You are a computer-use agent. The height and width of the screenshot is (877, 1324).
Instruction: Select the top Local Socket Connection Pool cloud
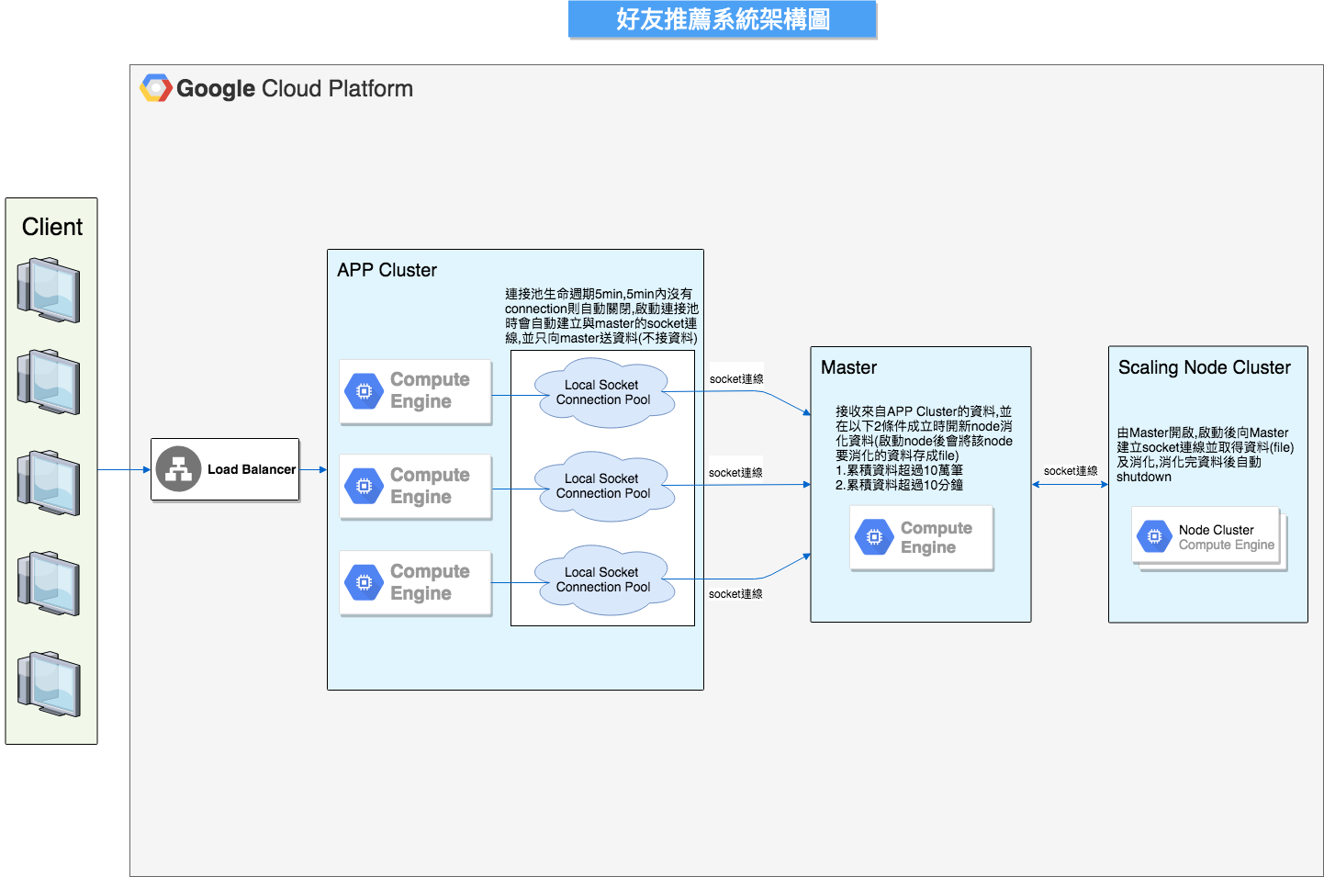(602, 393)
